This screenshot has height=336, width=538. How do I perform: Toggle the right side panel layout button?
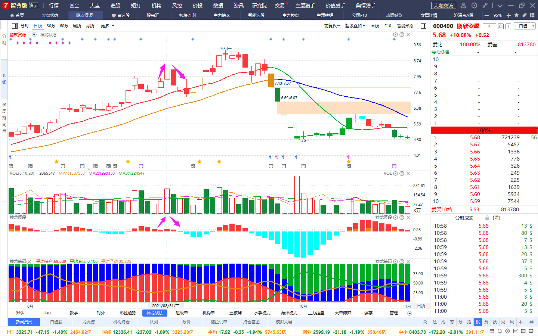tap(423, 26)
